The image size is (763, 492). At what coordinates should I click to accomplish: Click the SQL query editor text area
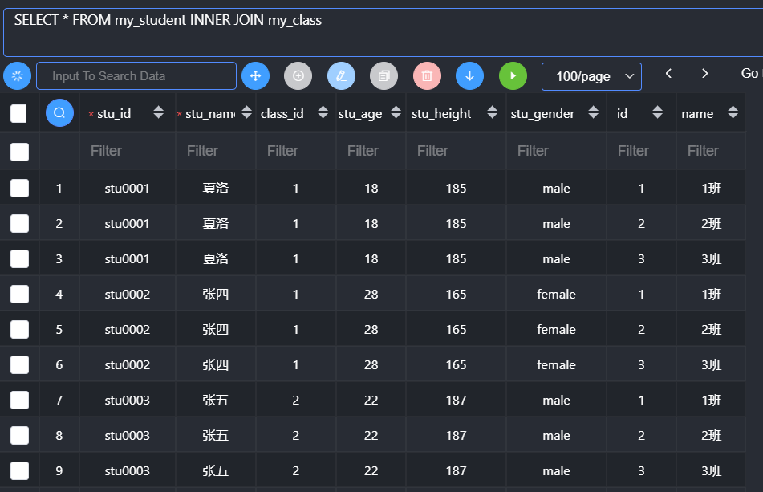(383, 32)
